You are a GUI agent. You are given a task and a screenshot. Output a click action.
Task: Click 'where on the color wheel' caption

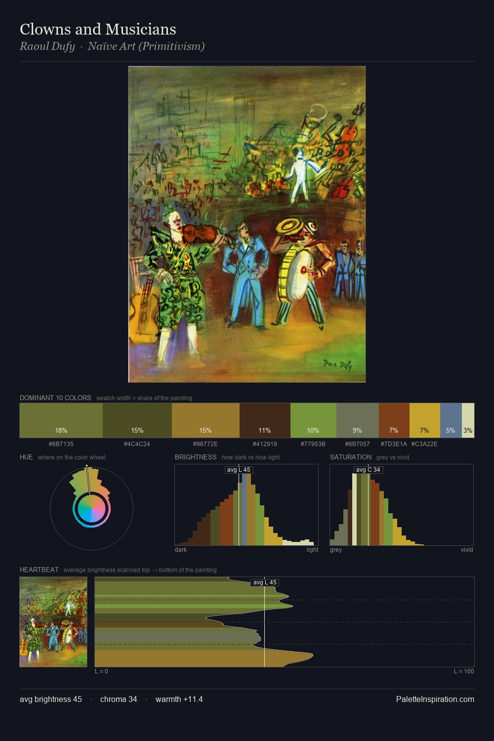pos(72,457)
